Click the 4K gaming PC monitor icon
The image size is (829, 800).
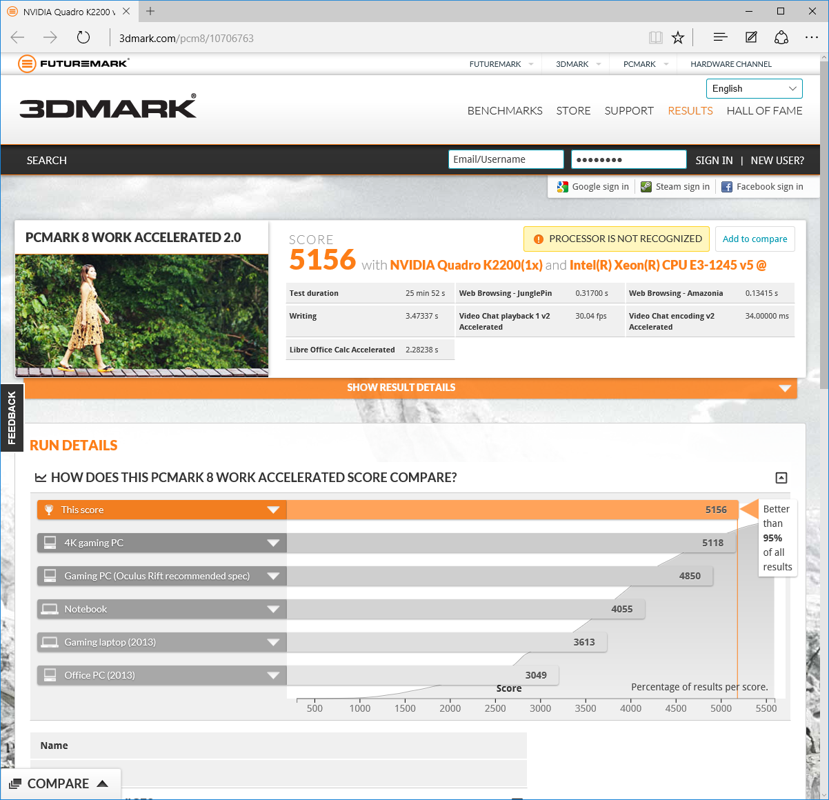(x=50, y=543)
